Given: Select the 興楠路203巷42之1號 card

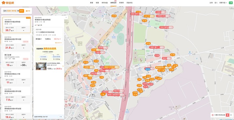Looking at the screenshot, I should pos(17,77).
